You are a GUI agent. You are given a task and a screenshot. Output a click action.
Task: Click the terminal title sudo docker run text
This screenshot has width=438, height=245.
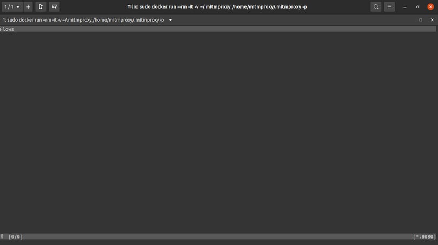point(83,20)
